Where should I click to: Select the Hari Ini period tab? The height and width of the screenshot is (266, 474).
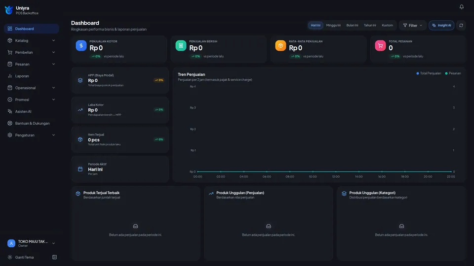point(316,25)
